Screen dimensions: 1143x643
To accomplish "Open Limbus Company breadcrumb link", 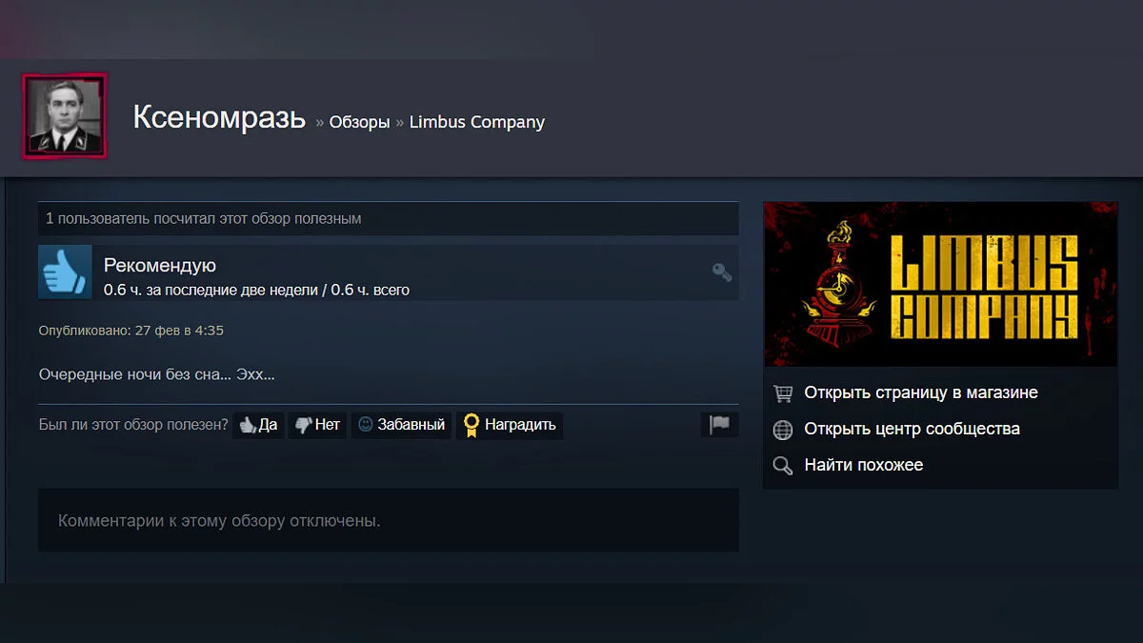I will [x=477, y=123].
